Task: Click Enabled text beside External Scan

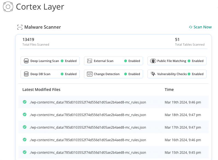Action: [x=134, y=61]
